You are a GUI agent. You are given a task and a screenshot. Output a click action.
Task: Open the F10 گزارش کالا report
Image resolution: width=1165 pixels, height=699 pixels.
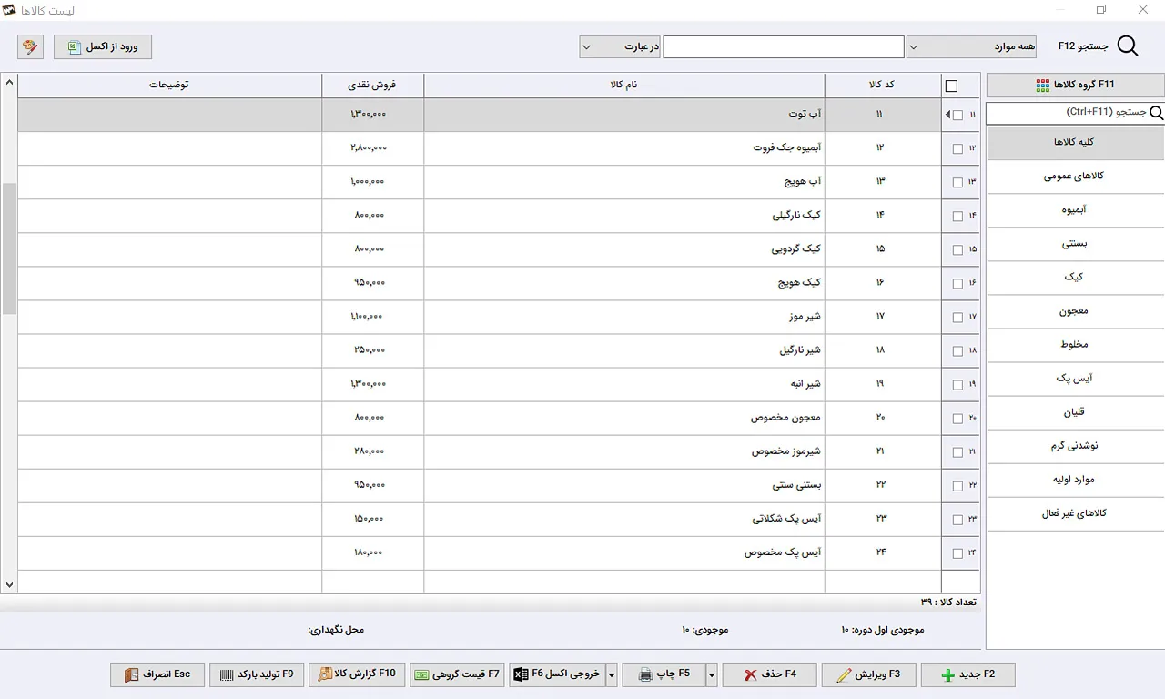pos(357,674)
